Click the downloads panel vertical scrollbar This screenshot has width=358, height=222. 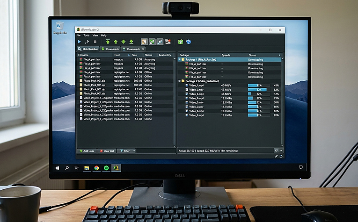pos(283,102)
